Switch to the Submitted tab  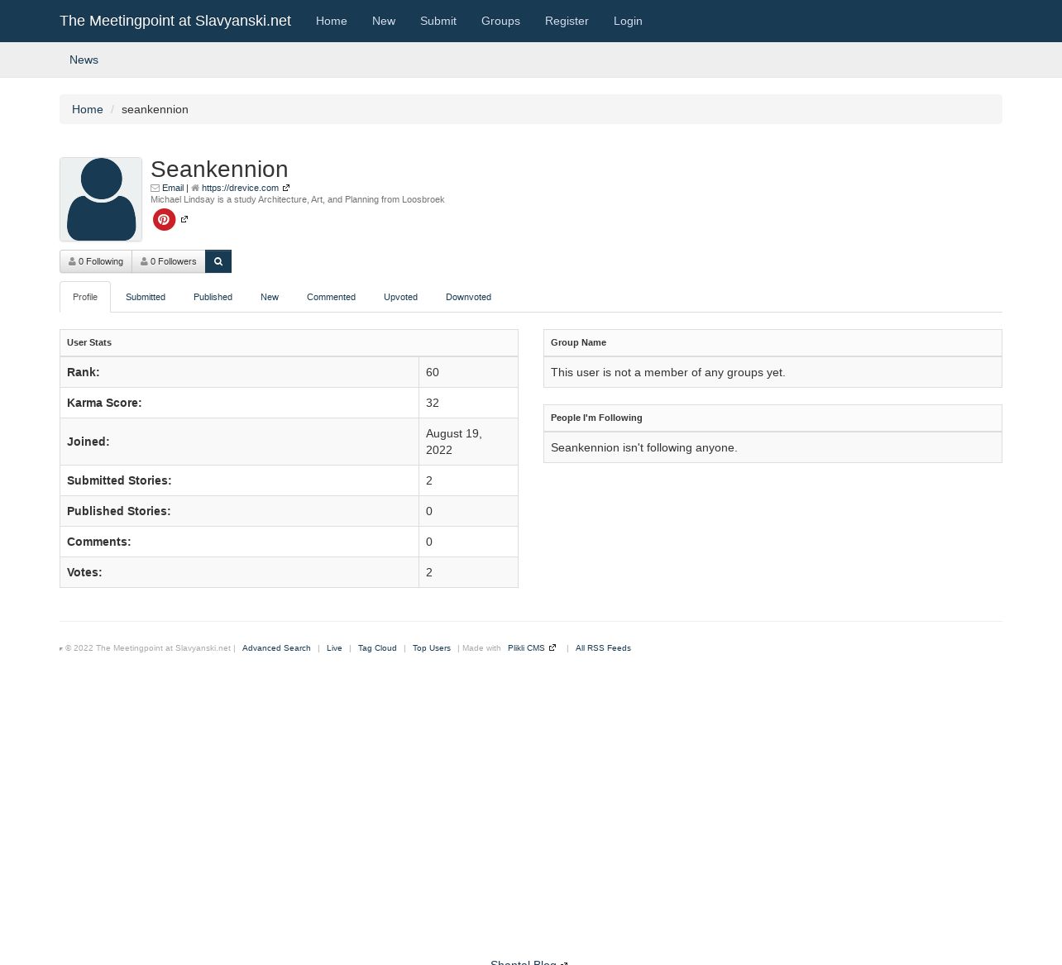tap(146, 297)
